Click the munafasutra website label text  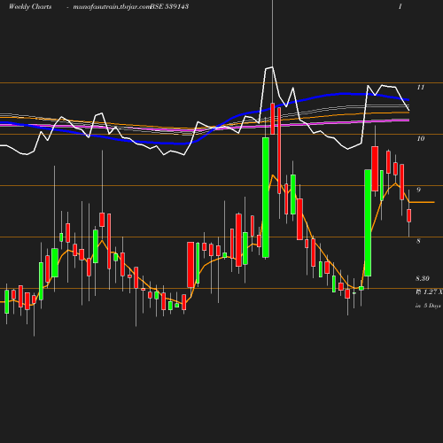point(112,7)
